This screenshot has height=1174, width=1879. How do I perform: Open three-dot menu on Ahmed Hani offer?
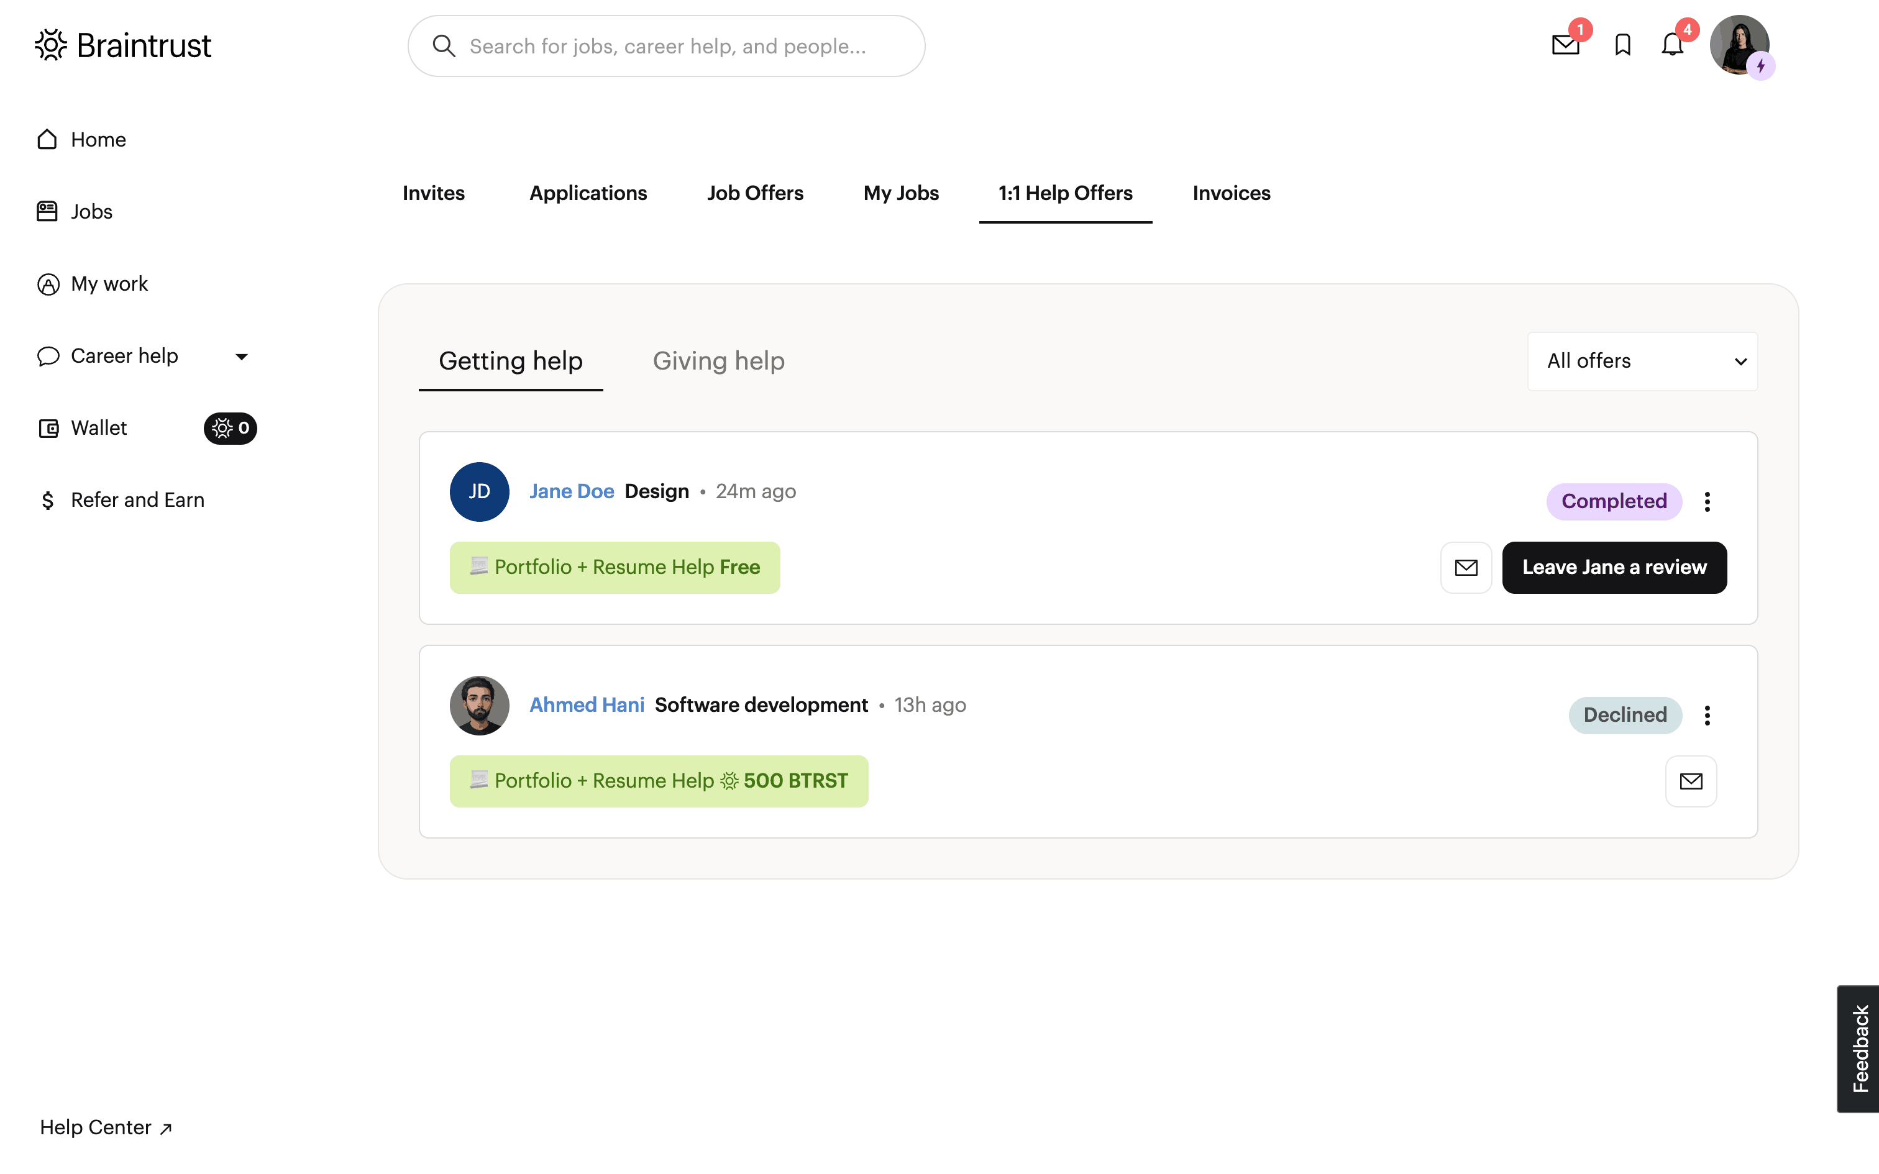point(1707,715)
